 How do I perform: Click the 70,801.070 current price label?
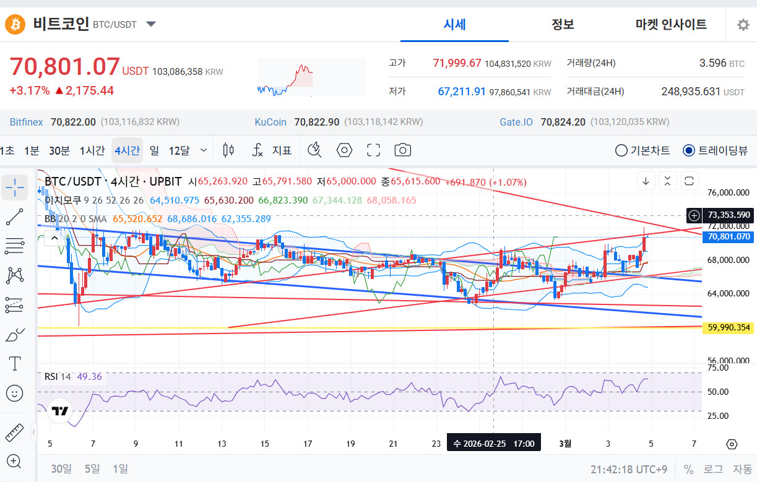click(x=729, y=236)
